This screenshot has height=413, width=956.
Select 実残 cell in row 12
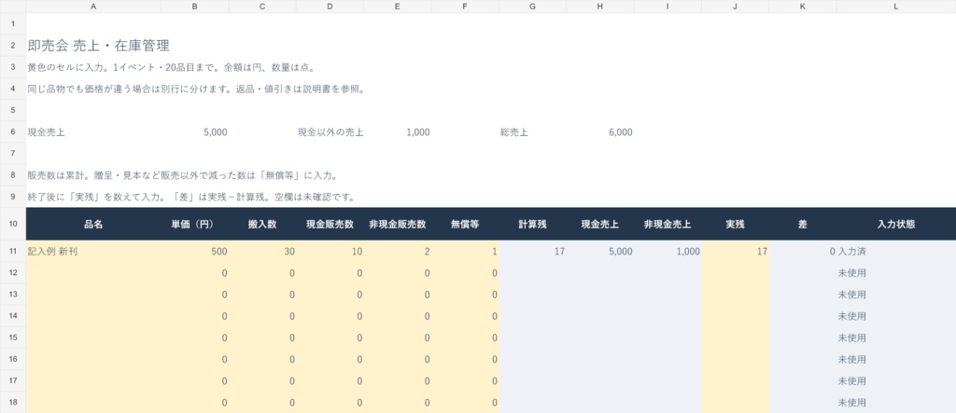735,273
